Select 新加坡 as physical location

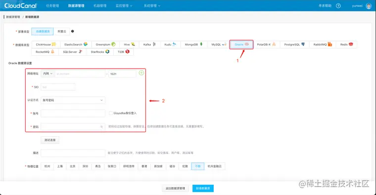tap(158, 166)
